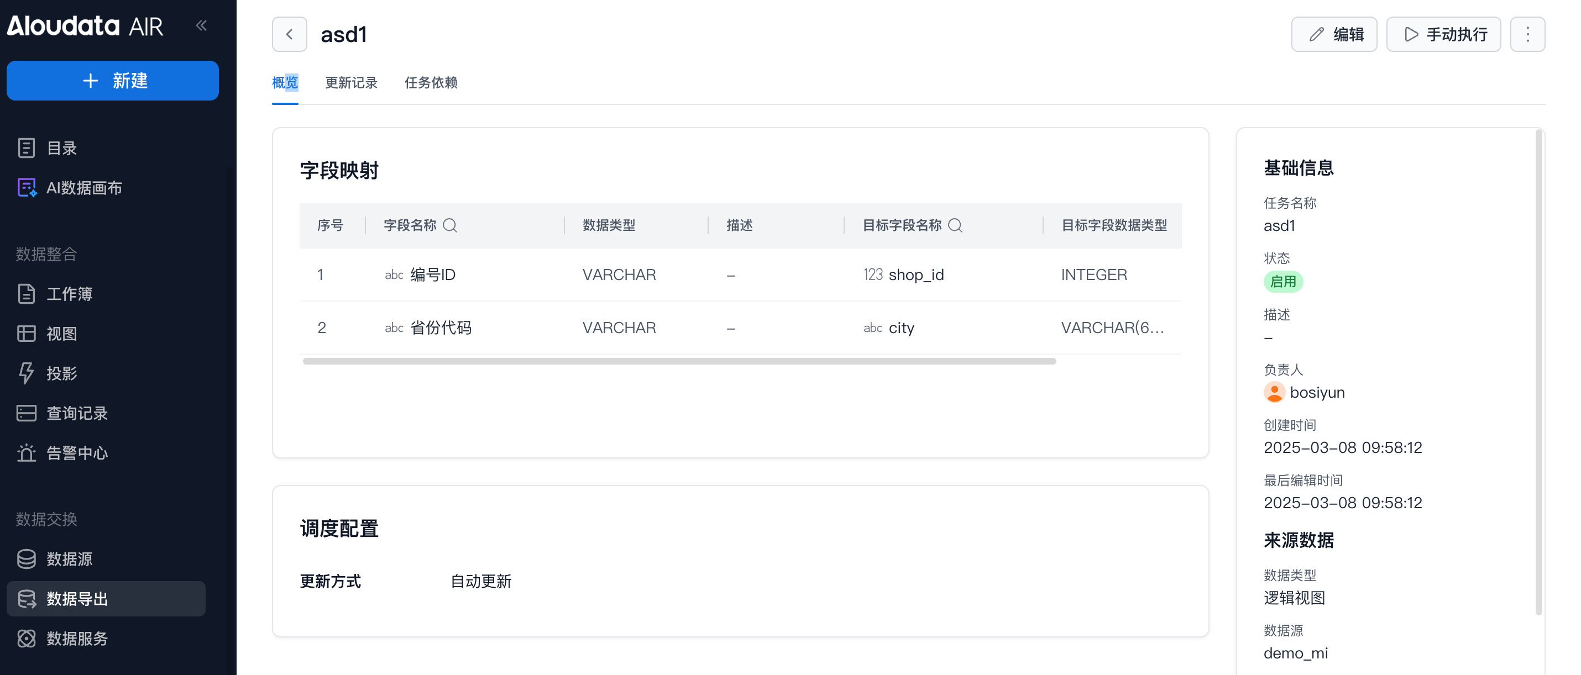The height and width of the screenshot is (675, 1581).
Task: Click the field mapping horizontal scrollbar
Action: [x=679, y=362]
